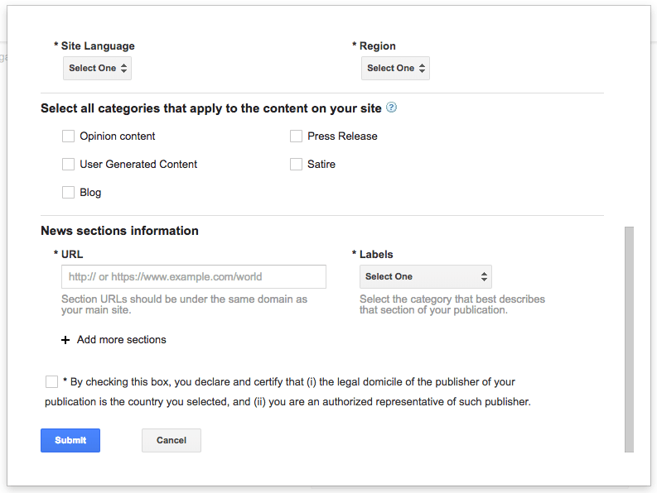The height and width of the screenshot is (493, 657).
Task: Select the Press Release checkbox
Action: coord(296,136)
